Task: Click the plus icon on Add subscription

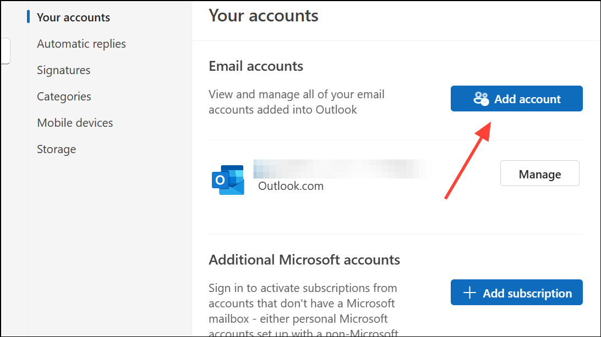Action: click(469, 293)
